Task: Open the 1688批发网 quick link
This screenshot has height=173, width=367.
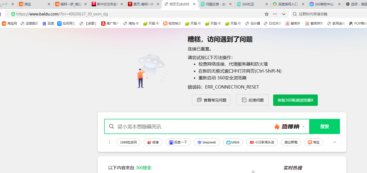Action: pos(128,142)
